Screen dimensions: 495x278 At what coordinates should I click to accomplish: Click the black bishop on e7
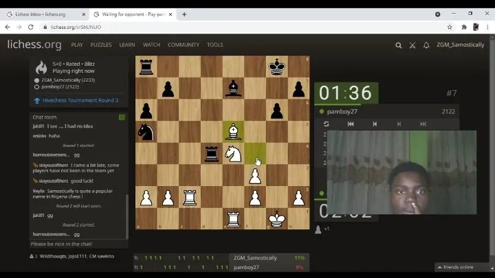233,89
